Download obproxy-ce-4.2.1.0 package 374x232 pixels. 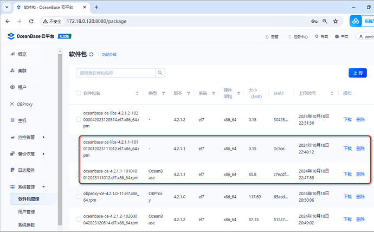coord(347,197)
